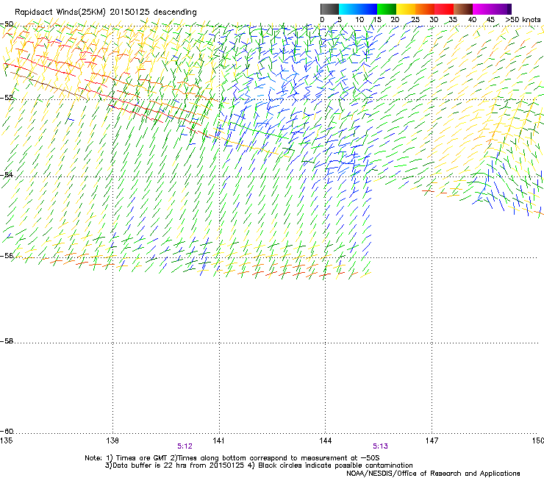544x478 pixels.
Task: Click the '40' legend tick label
Action: pyautogui.click(x=472, y=19)
